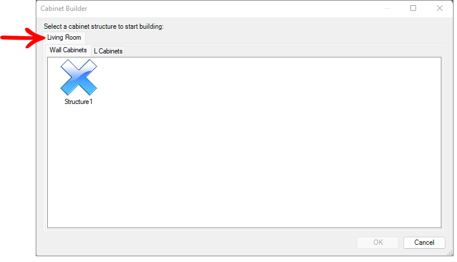Click the Cabinet Builder title bar text
457x262 pixels.
point(64,9)
